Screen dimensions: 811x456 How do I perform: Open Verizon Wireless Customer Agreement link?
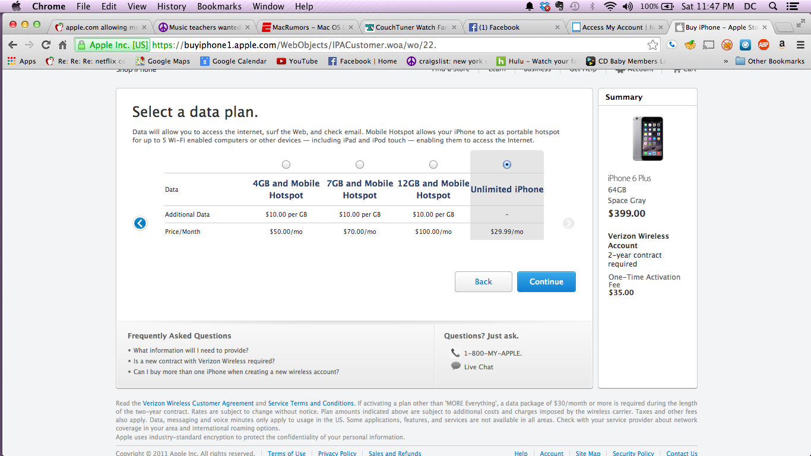coord(198,403)
